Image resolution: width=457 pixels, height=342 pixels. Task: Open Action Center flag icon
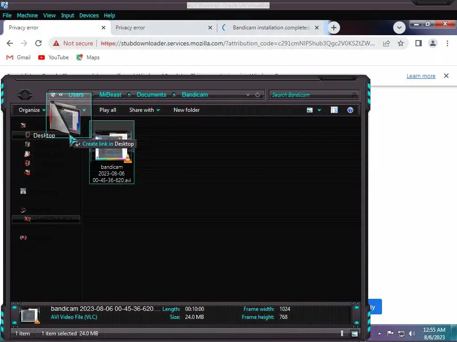(390, 333)
